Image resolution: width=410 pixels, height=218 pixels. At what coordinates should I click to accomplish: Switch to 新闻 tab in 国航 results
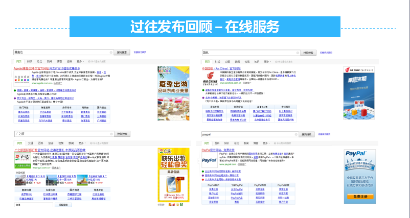click(x=237, y=62)
